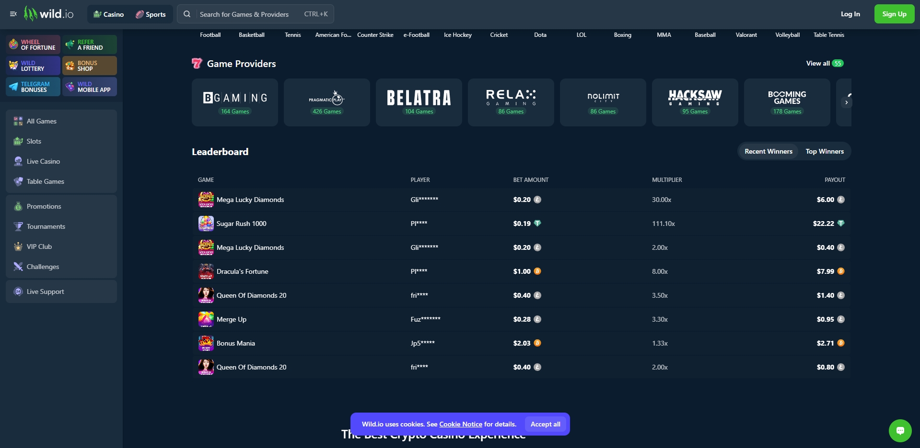
Task: Click the Log In button
Action: (850, 14)
